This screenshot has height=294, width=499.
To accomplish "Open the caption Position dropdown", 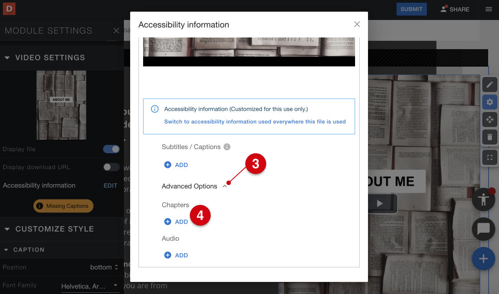I will coord(104,267).
